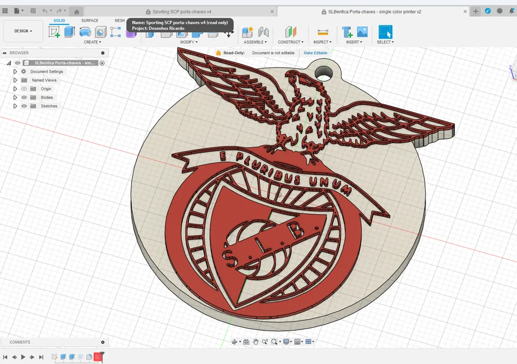This screenshot has width=517, height=364.
Task: Click the Make Editable link
Action: click(x=315, y=53)
